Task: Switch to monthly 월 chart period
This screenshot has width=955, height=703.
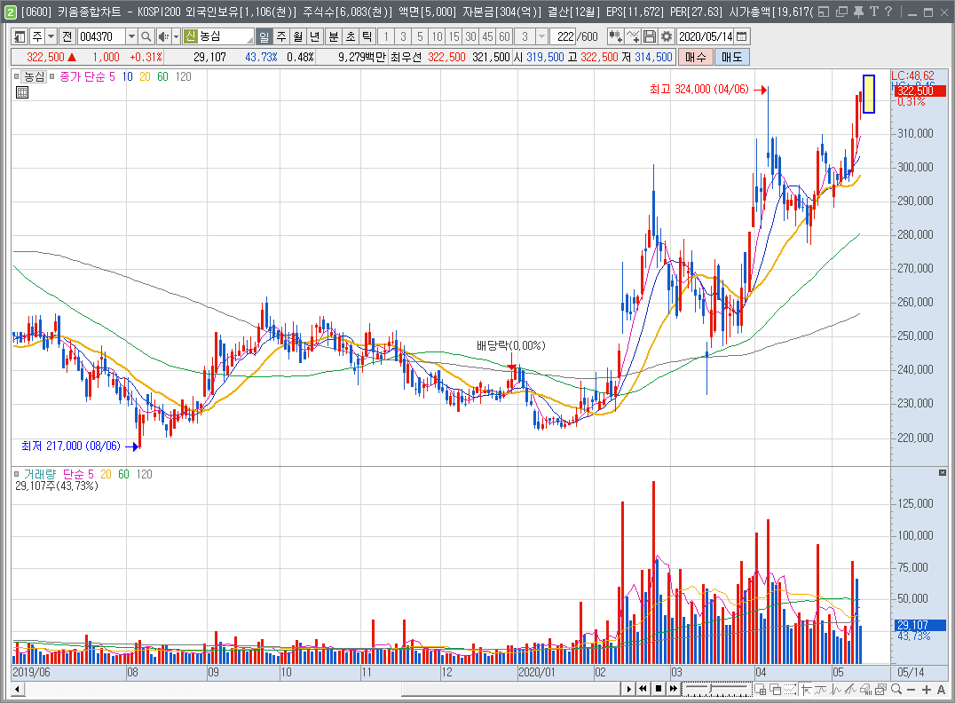Action: [298, 36]
